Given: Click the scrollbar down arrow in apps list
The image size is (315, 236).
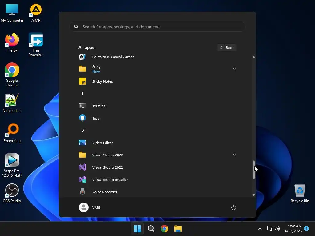Looking at the screenshot, I should pos(254,195).
